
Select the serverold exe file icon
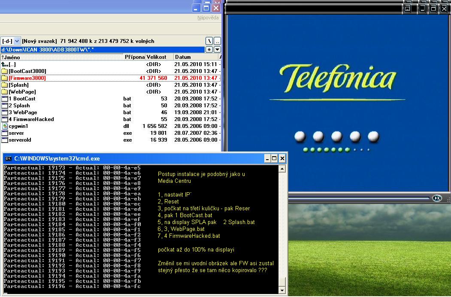(5, 140)
